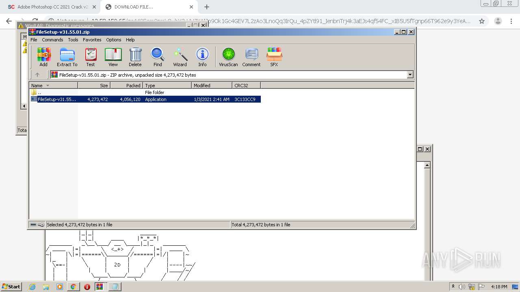This screenshot has height=292, width=520.
Task: Sort by the Type column header
Action: 167,86
